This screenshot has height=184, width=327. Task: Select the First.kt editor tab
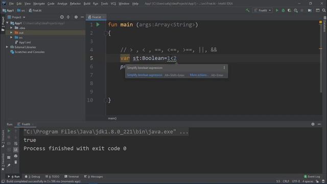96,17
